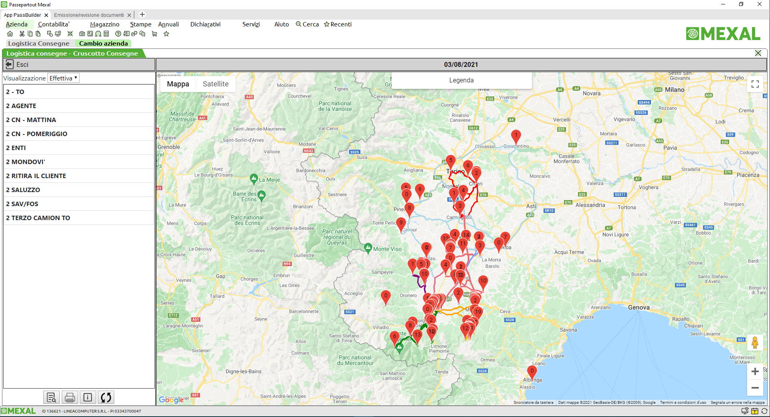Select the App PassBuilder tab
The image size is (770, 417).
(22, 15)
